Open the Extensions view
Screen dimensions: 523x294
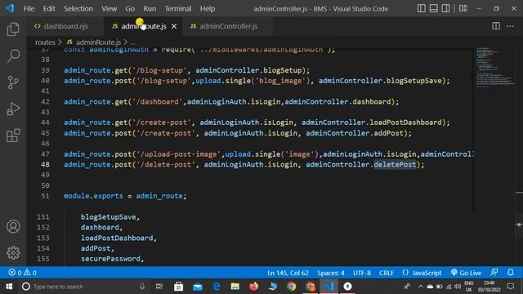(13, 136)
